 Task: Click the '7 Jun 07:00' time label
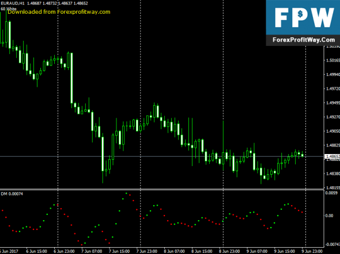[92, 251]
